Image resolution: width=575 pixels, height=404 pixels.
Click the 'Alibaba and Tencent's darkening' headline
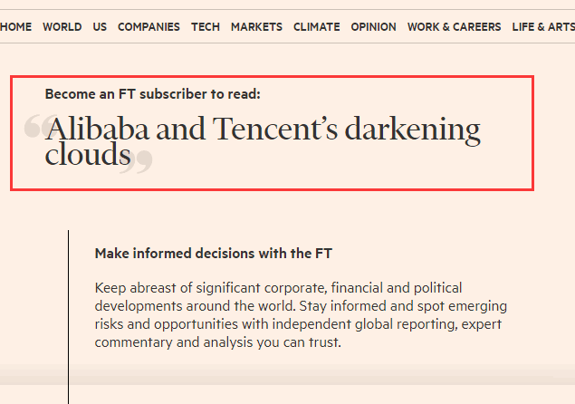coord(263,130)
